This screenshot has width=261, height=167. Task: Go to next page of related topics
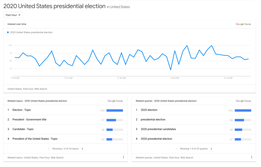[x=82, y=149]
